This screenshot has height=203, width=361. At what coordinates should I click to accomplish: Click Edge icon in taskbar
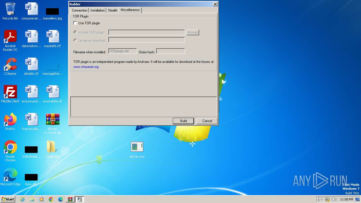coord(61,199)
